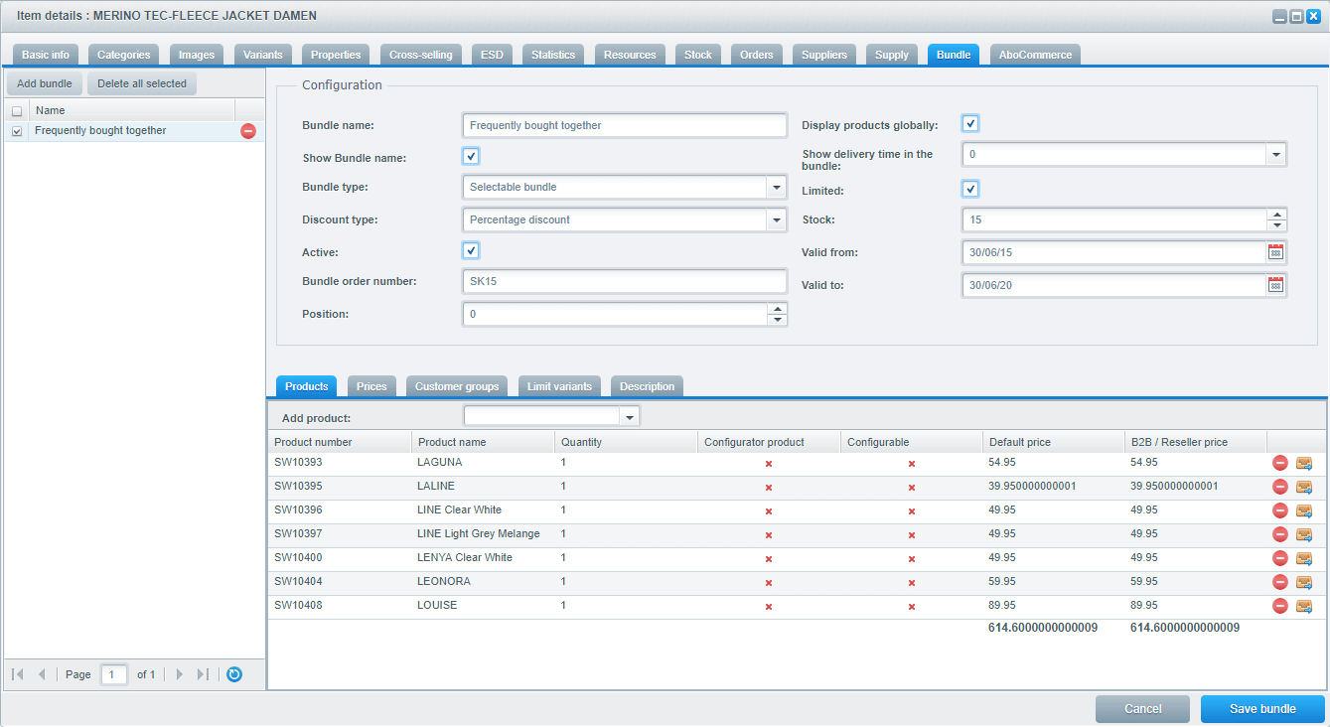Open article details for LALINE row
The height and width of the screenshot is (727, 1330).
pos(1304,487)
